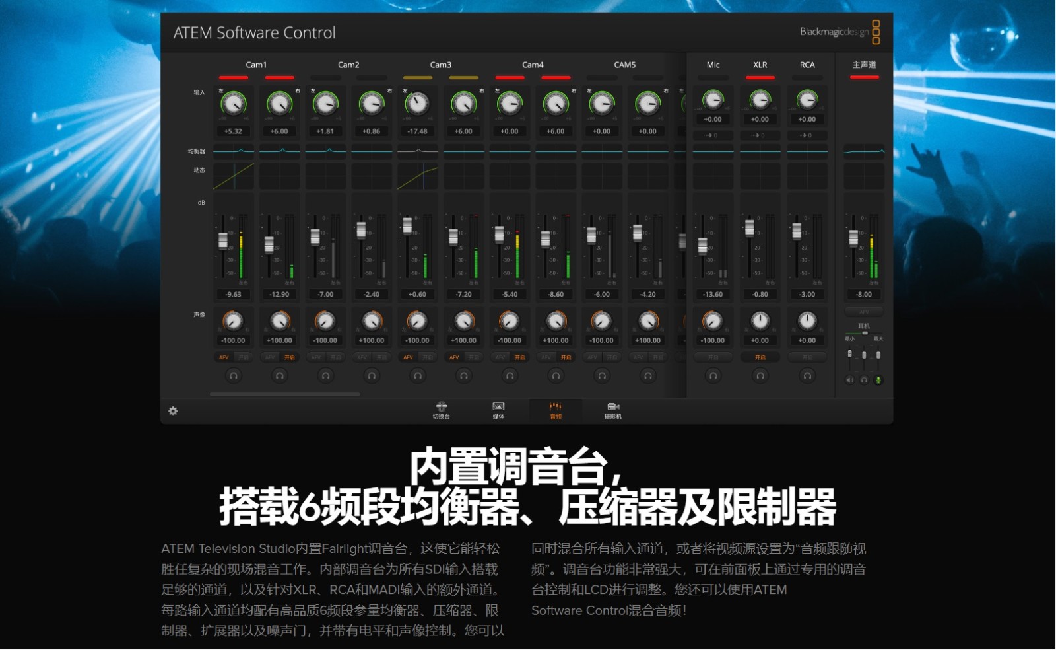Image resolution: width=1056 pixels, height=650 pixels.
Task: Click the ATEM Software Control title
Action: pyautogui.click(x=255, y=33)
